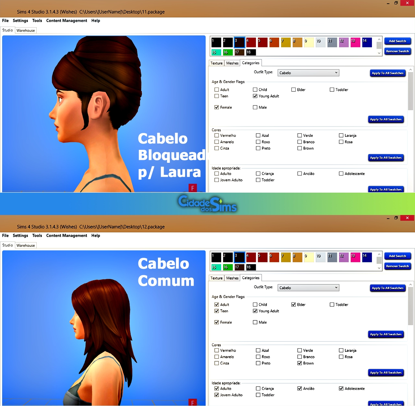Select gold swatch 7 in the 12.package window

coord(286,257)
